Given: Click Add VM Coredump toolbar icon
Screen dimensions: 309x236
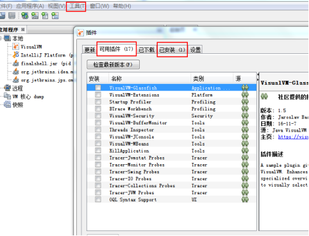Looking at the screenshot, I should tap(45, 15).
